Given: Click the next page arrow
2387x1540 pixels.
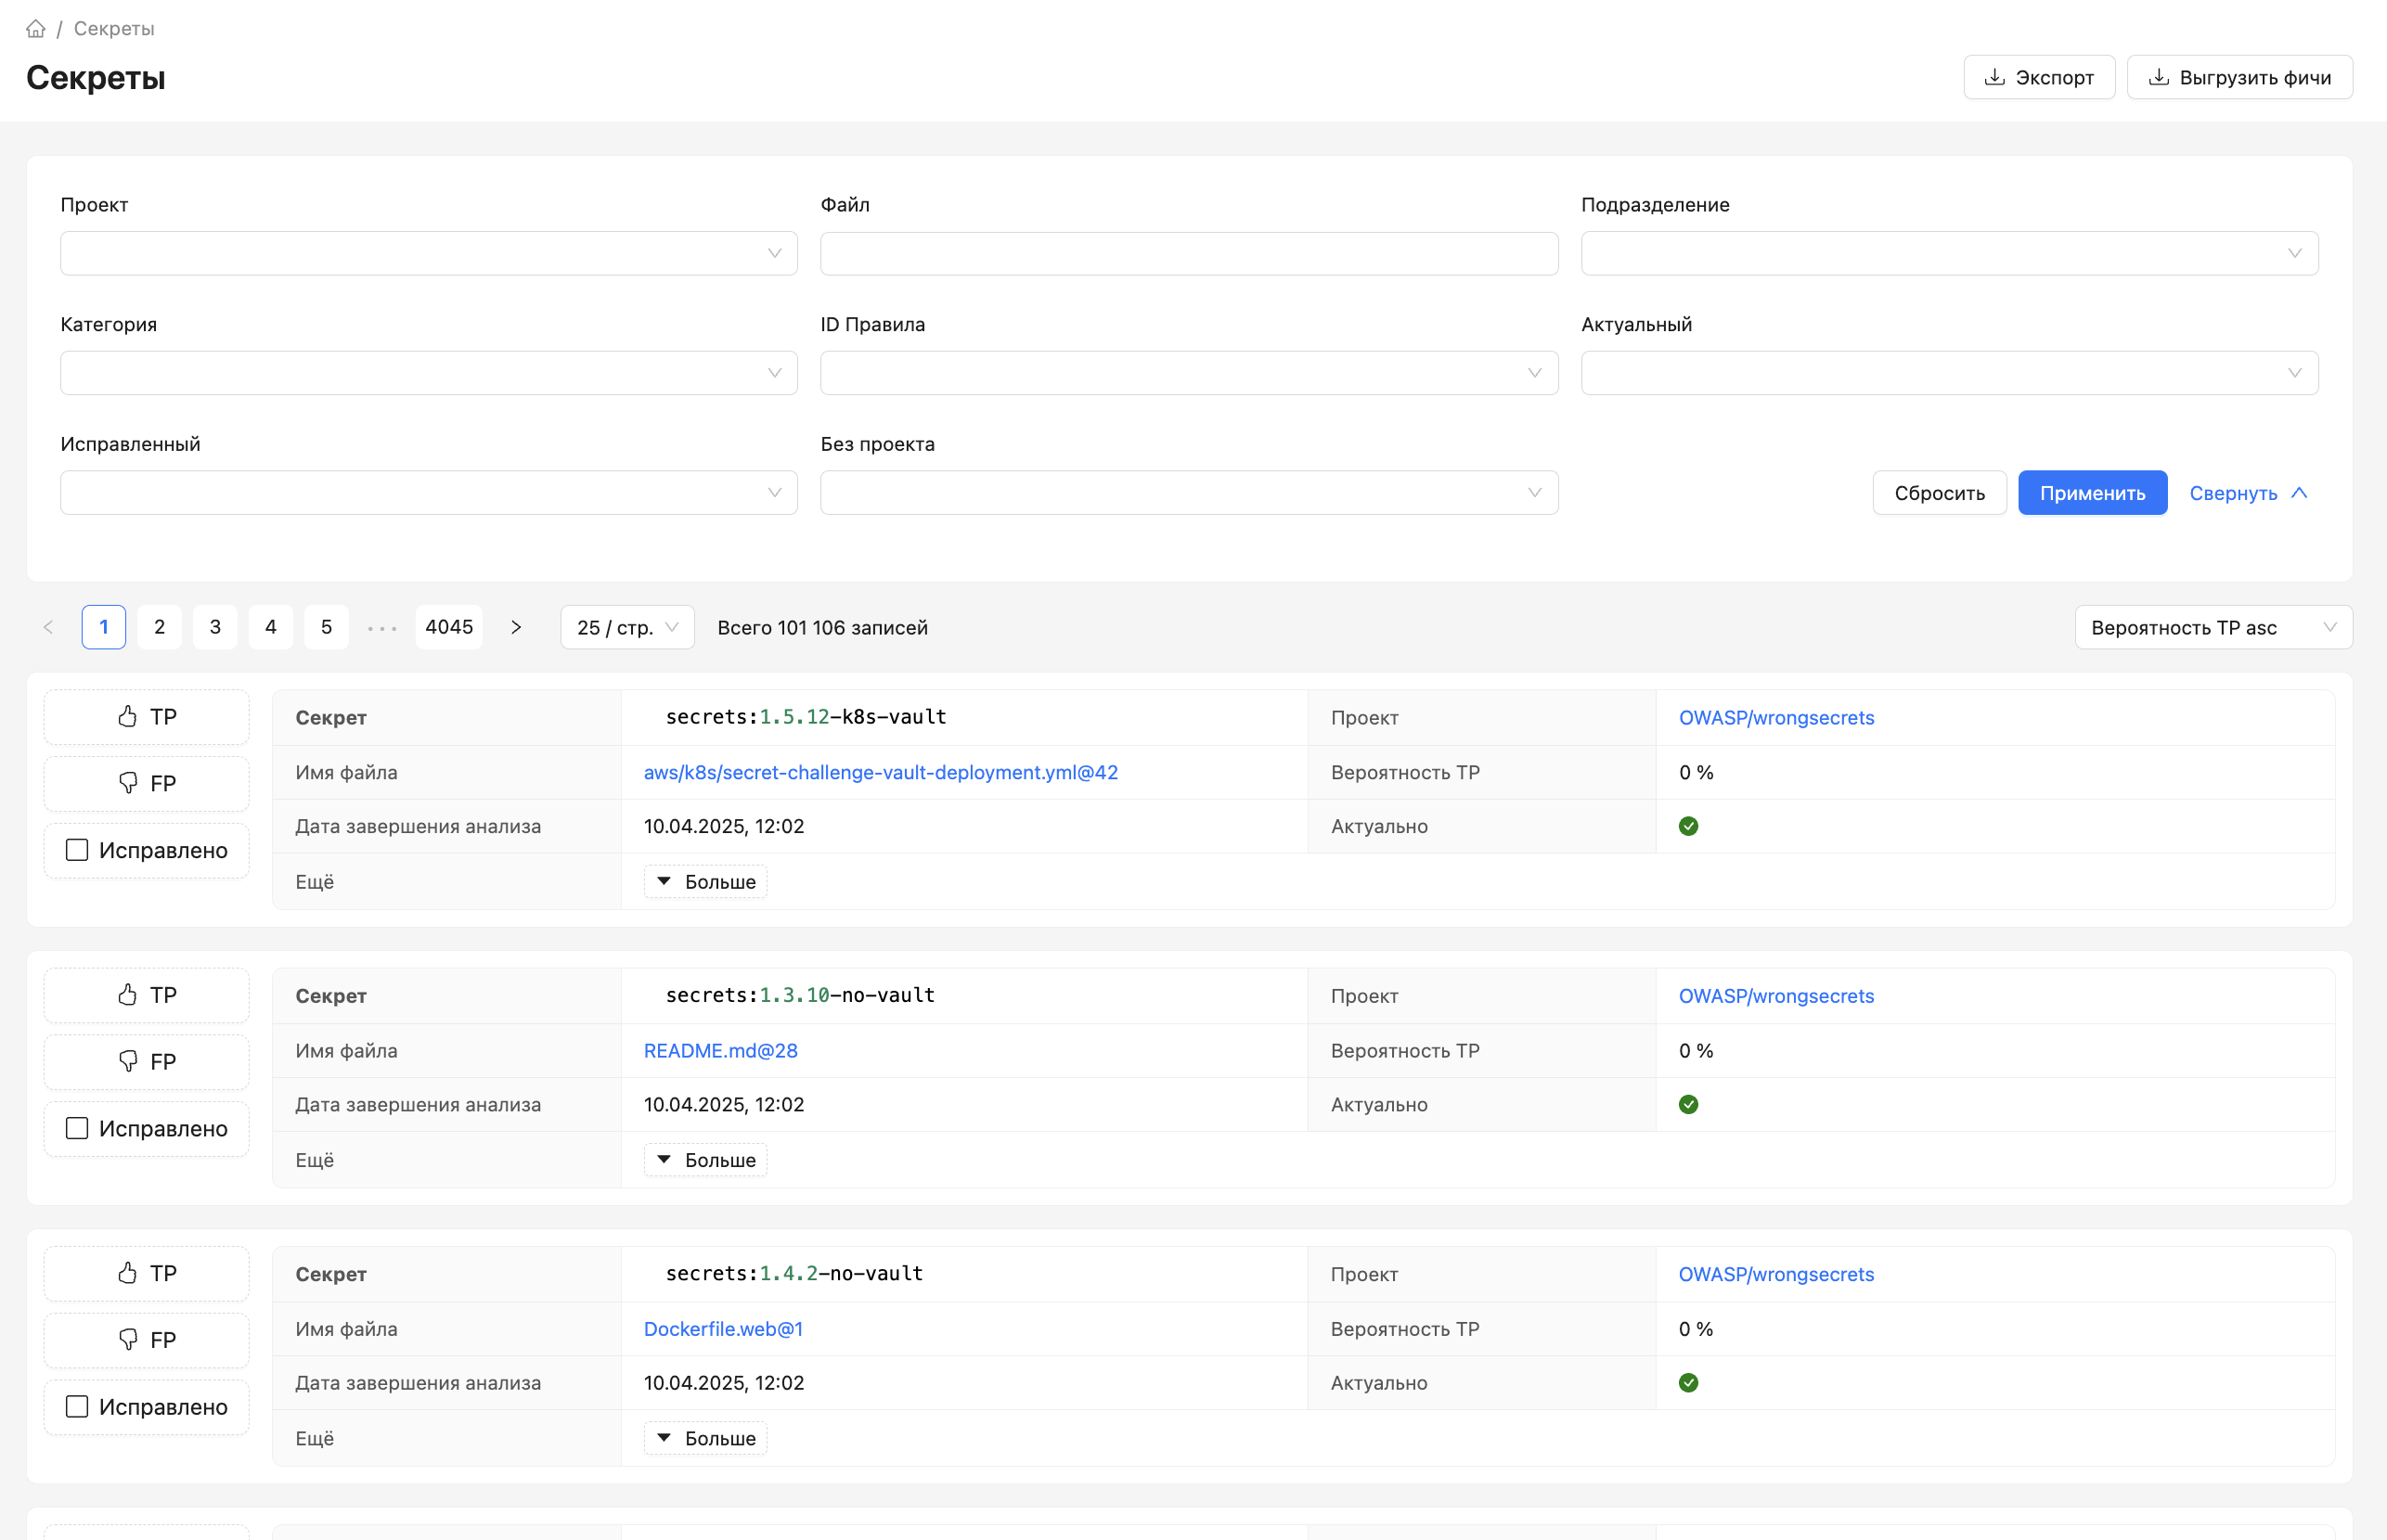Looking at the screenshot, I should 515,627.
